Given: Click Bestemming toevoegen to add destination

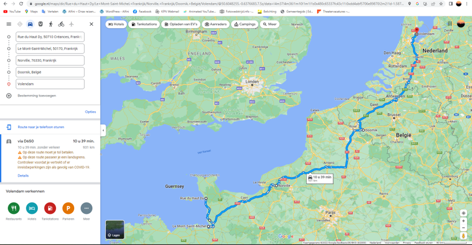Looking at the screenshot, I should pyautogui.click(x=37, y=95).
